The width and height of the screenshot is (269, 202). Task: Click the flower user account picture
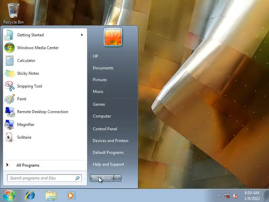[x=113, y=37]
